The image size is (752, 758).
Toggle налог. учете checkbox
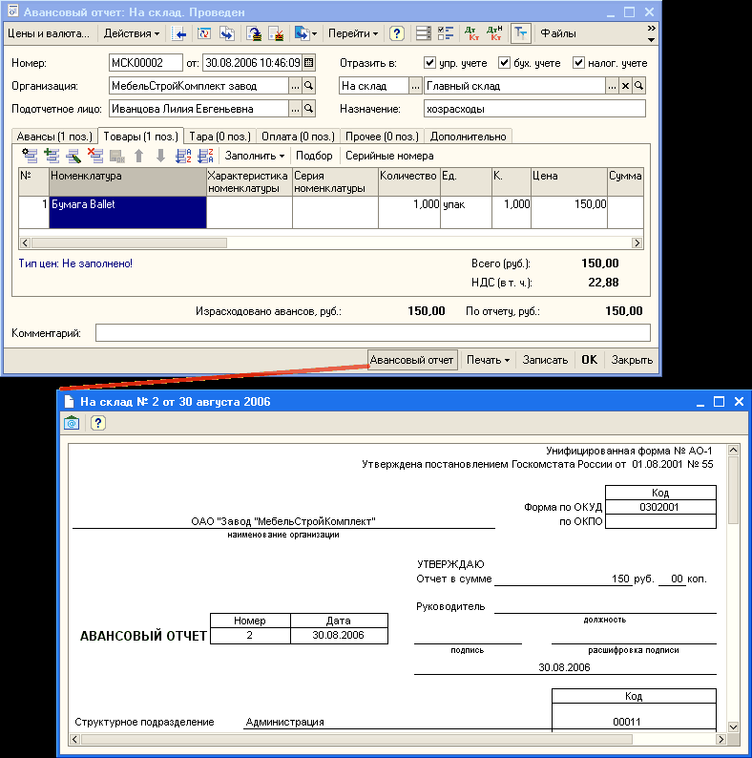pos(578,62)
